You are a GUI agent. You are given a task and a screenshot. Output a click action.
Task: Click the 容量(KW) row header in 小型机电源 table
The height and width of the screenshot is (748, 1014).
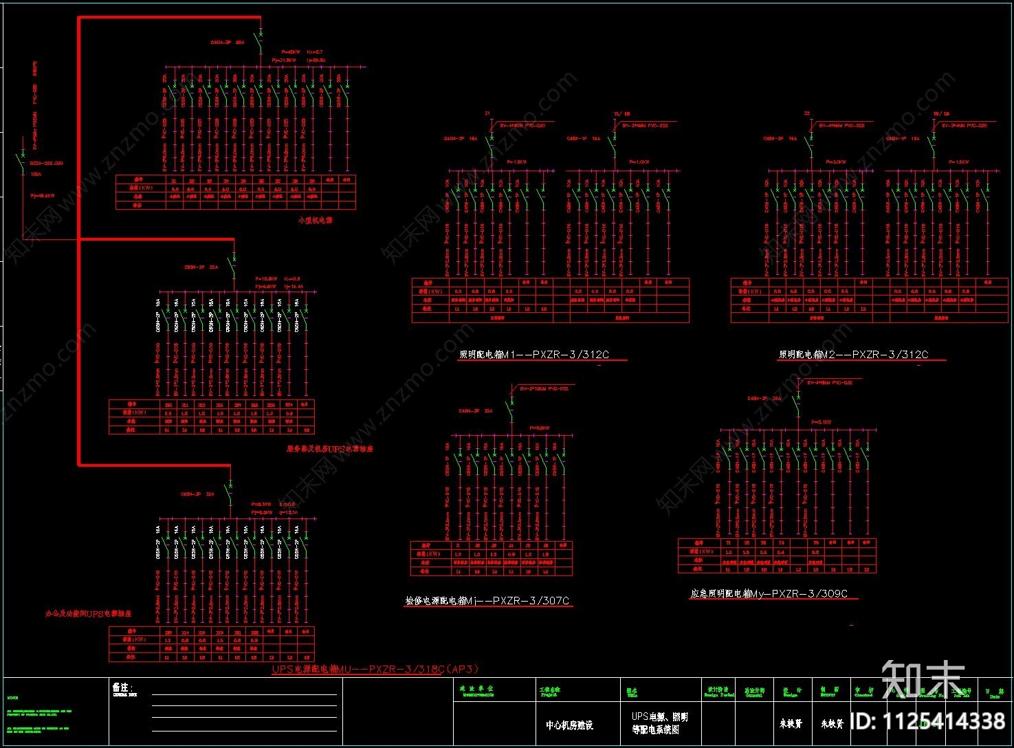point(142,188)
